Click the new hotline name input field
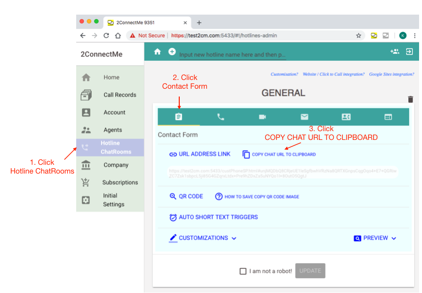Viewport: 422px width, 293px height. pos(232,55)
